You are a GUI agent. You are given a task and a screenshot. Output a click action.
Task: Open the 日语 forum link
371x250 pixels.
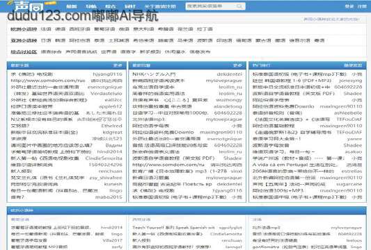pos(46,40)
